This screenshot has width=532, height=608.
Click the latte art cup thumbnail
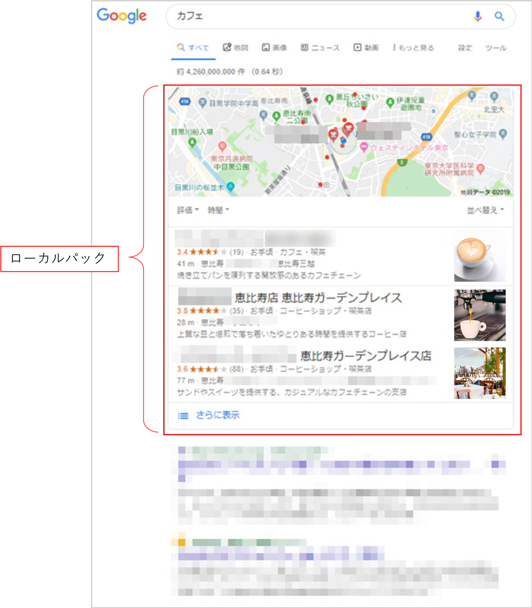[x=479, y=256]
